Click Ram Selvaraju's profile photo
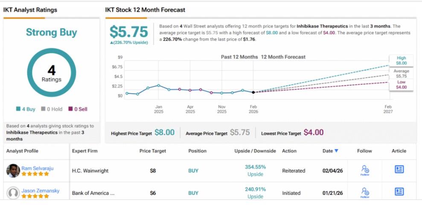 tap(13, 171)
